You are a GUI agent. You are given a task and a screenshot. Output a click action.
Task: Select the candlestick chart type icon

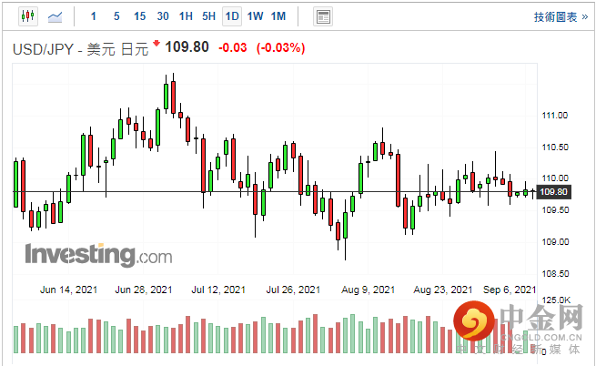[x=25, y=16]
